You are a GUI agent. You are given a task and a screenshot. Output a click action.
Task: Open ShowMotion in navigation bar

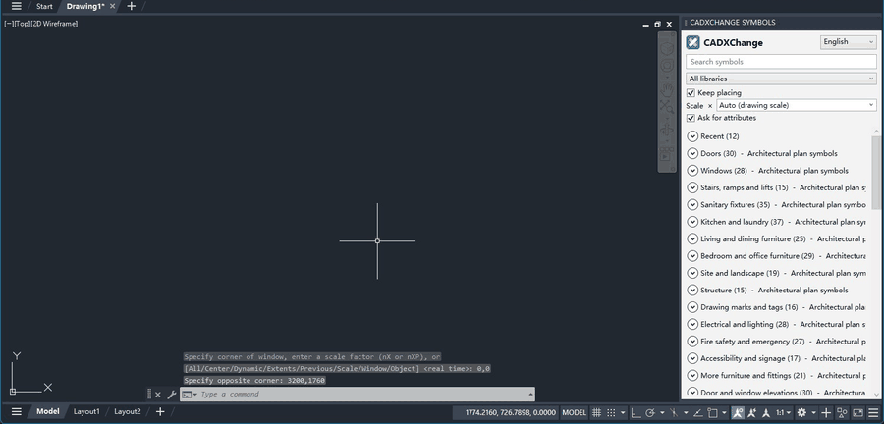pyautogui.click(x=667, y=154)
